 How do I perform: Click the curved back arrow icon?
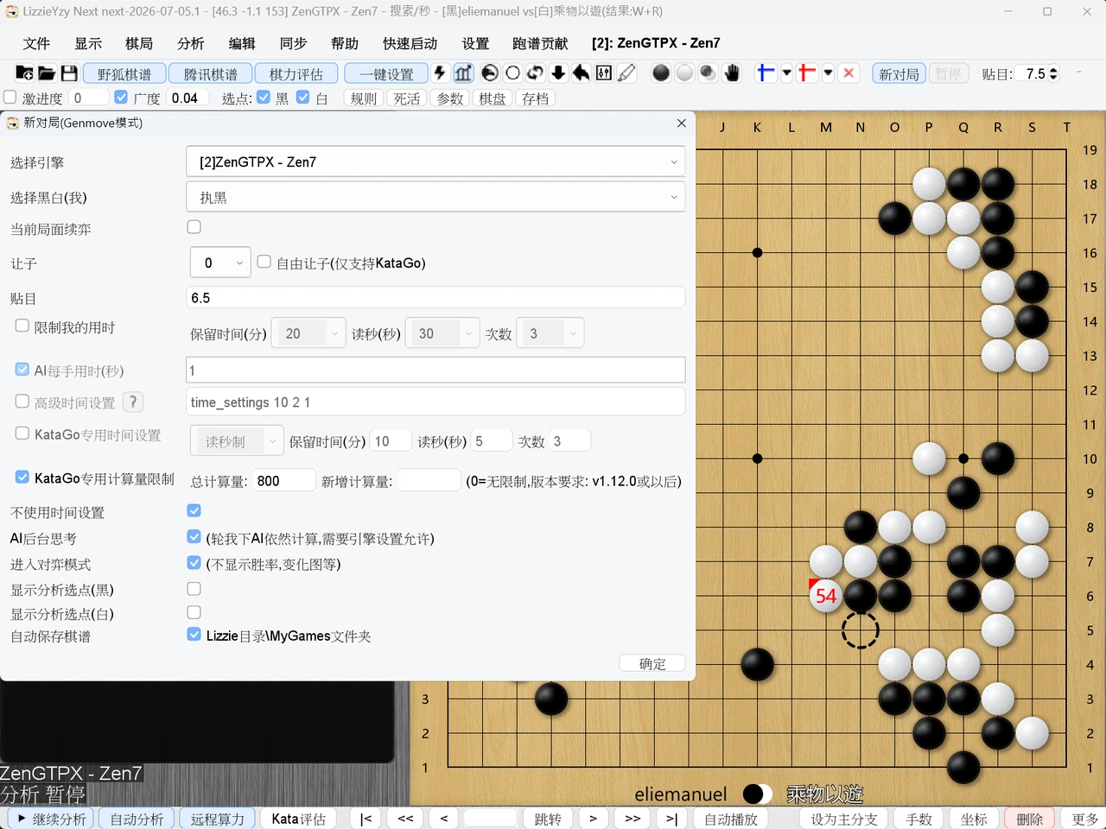coord(581,73)
